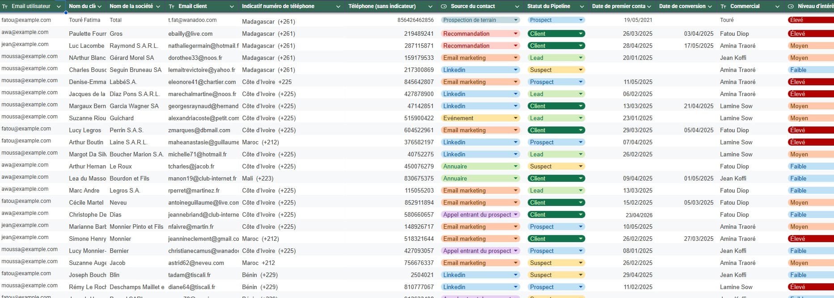
Task: Select conversion date 27/03/2025
Action: pyautogui.click(x=699, y=239)
